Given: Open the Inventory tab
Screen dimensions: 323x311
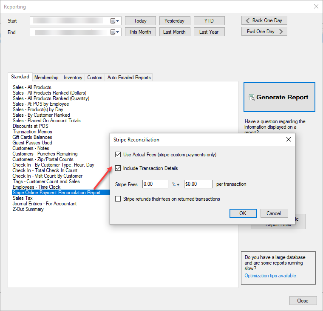Looking at the screenshot, I should (x=73, y=78).
